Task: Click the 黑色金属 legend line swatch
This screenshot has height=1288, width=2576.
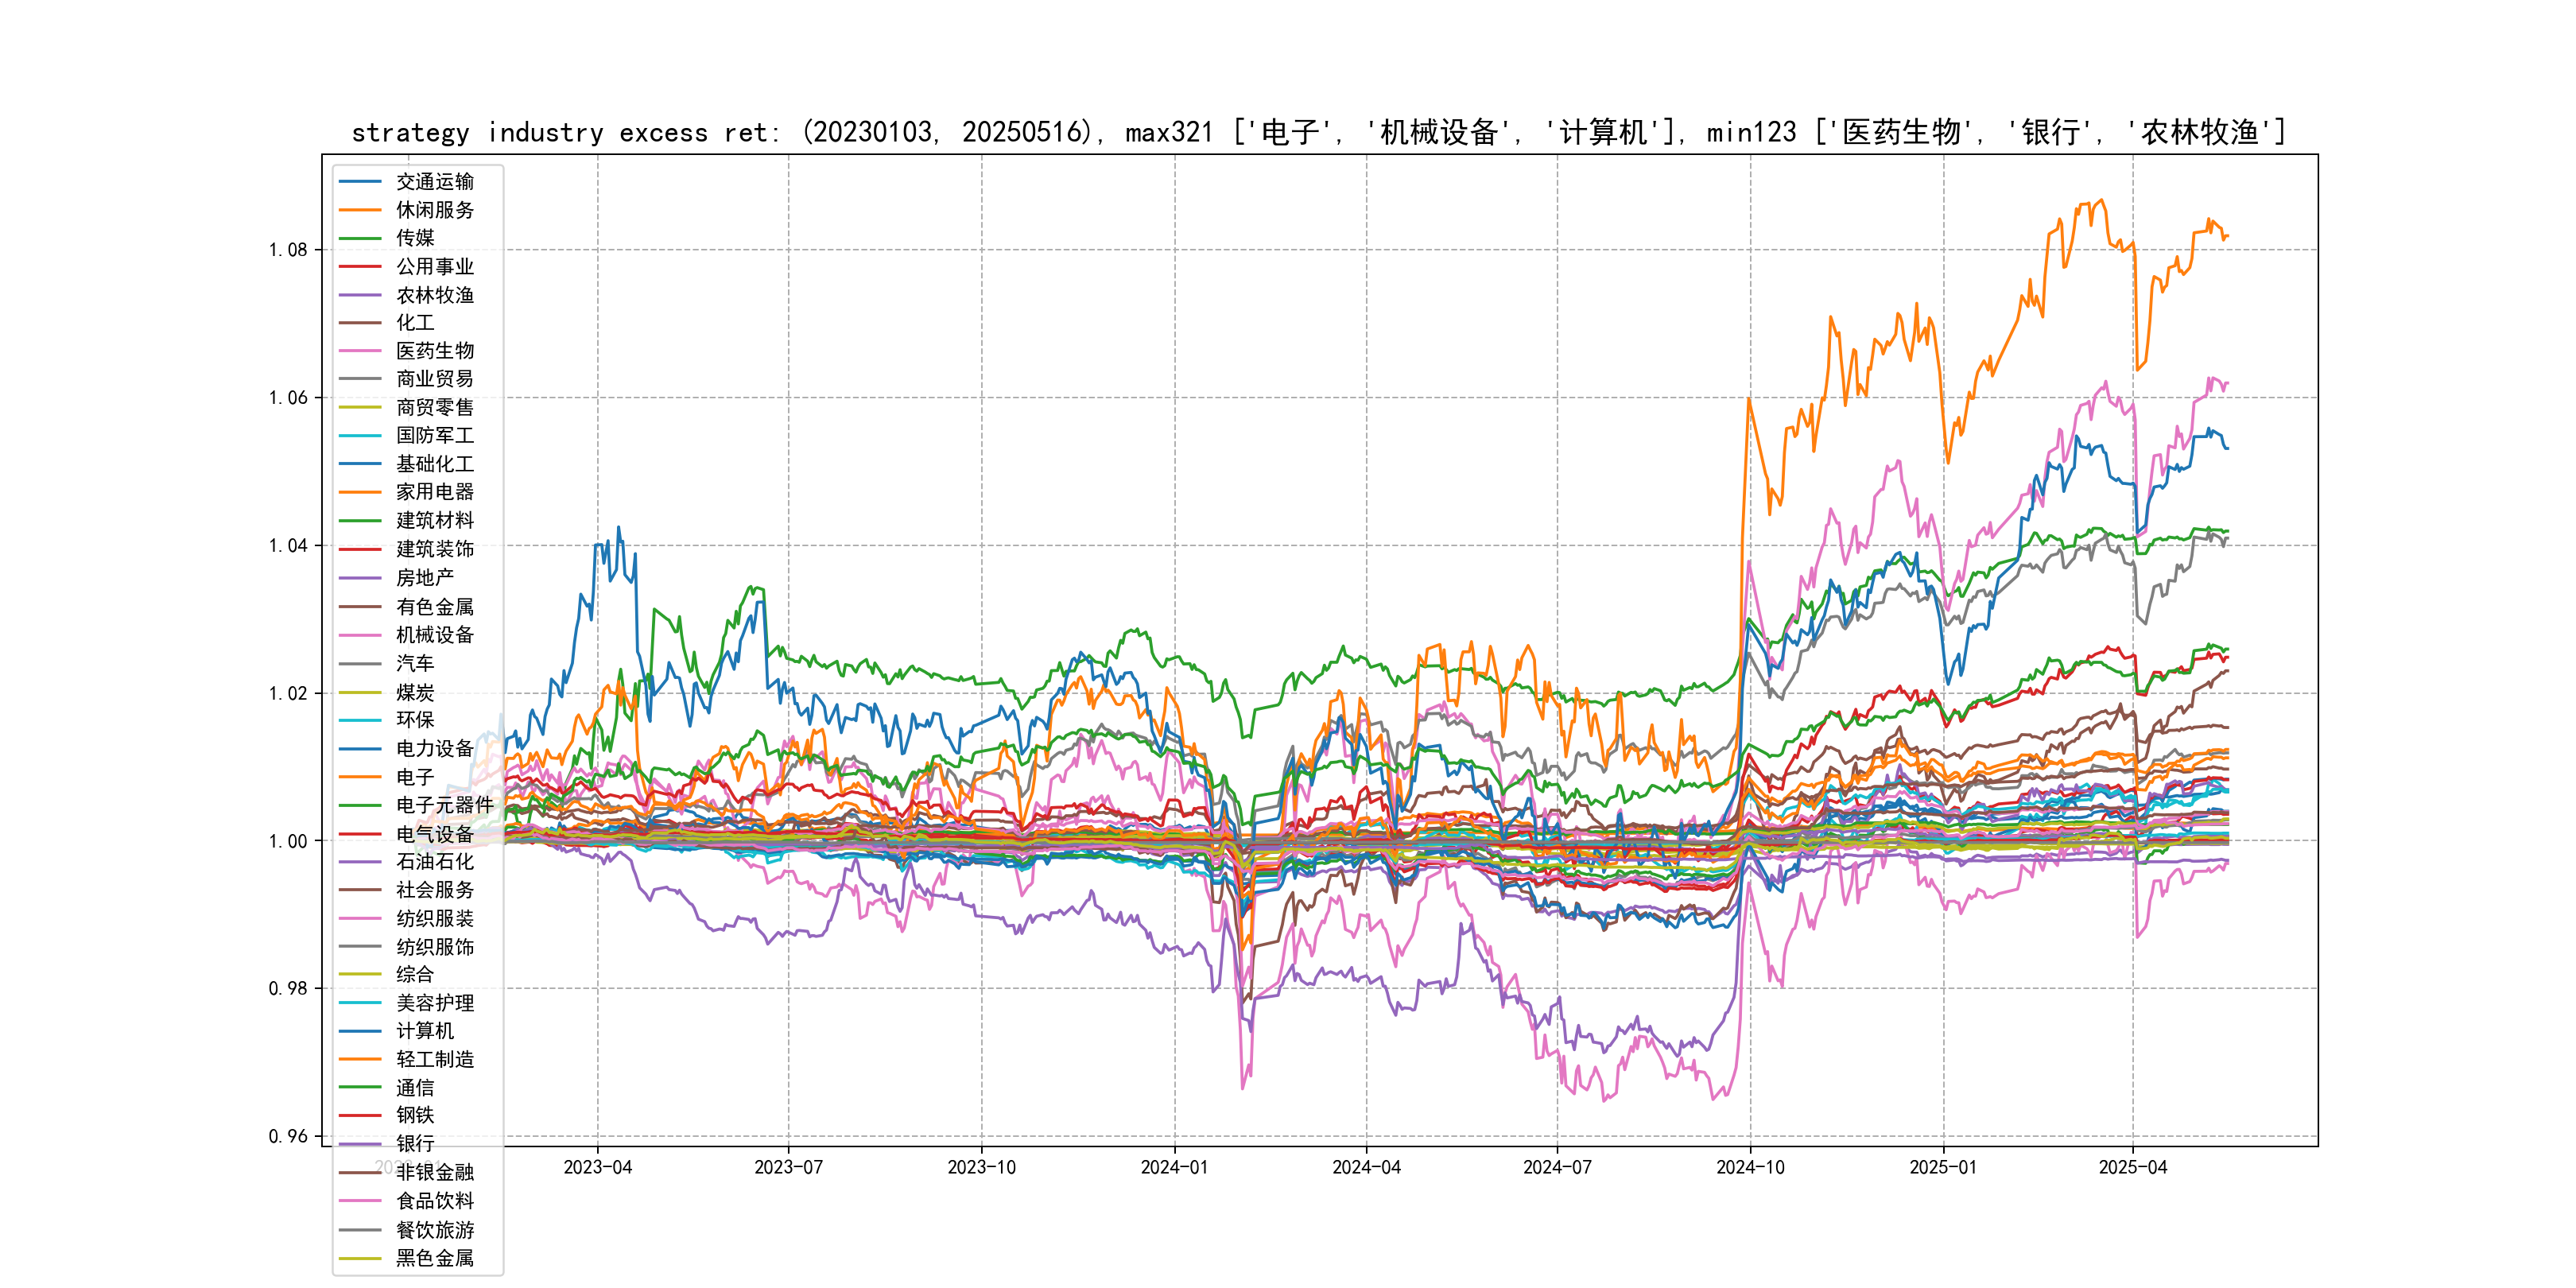Action: click(360, 1258)
